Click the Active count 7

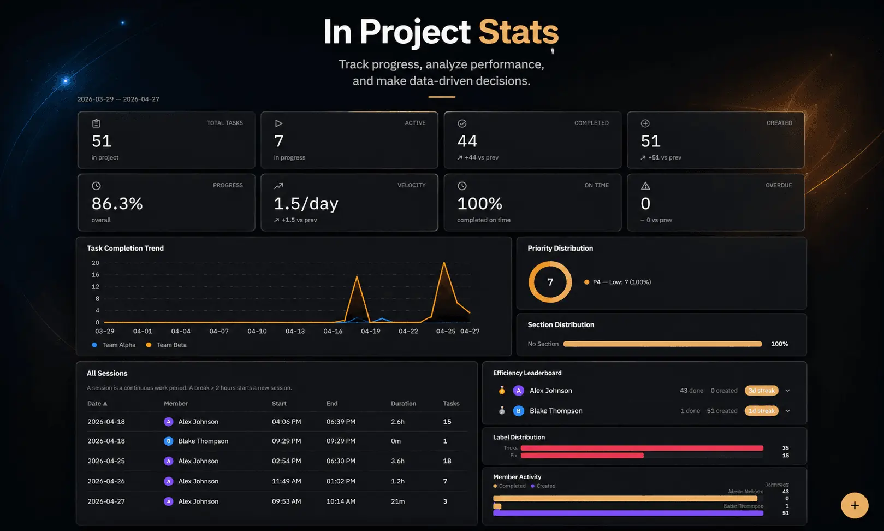coord(279,141)
